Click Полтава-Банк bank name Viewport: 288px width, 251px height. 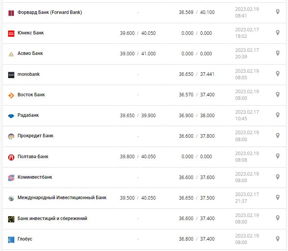(x=33, y=157)
